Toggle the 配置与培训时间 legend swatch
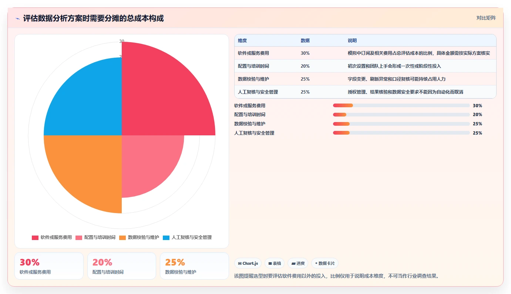 (x=79, y=237)
